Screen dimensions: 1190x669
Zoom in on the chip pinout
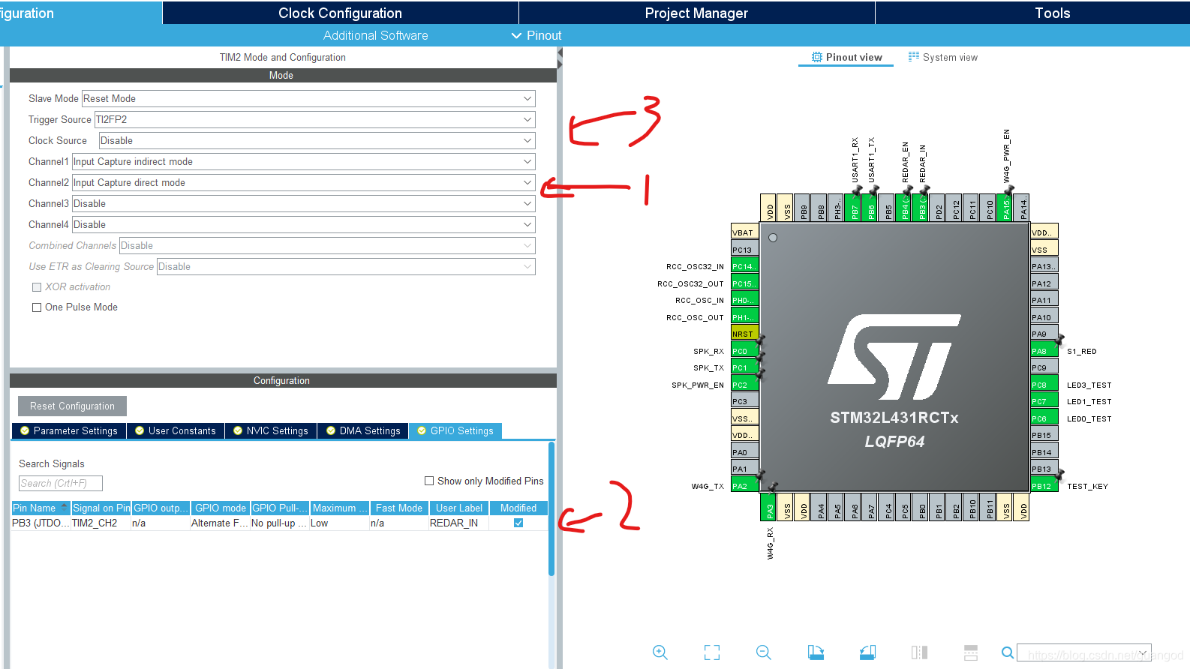tap(660, 652)
